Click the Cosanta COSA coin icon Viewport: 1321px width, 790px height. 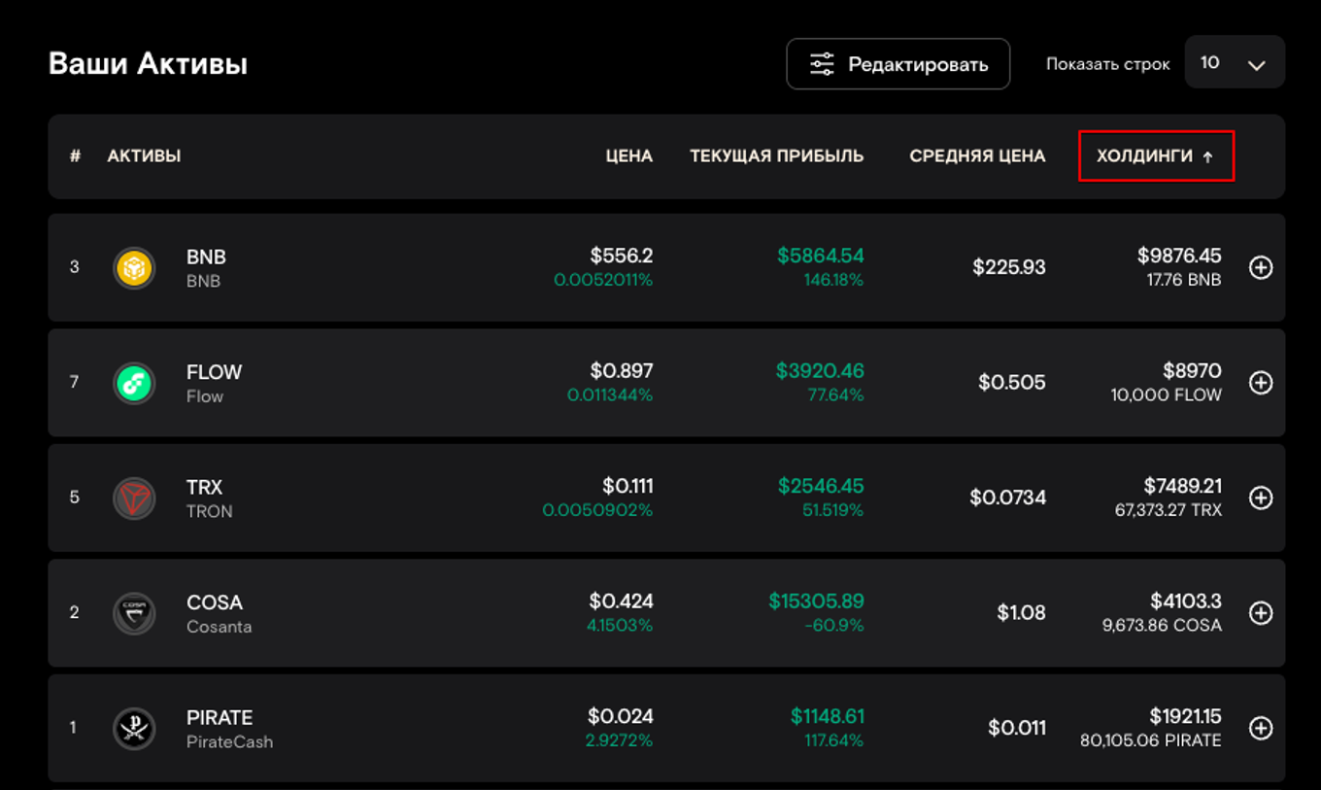point(134,613)
